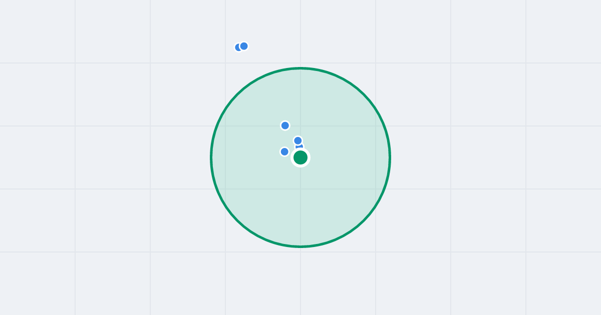This screenshot has height=315, width=601.
Task: Click front blue dot of outside pair
Action: tap(244, 46)
